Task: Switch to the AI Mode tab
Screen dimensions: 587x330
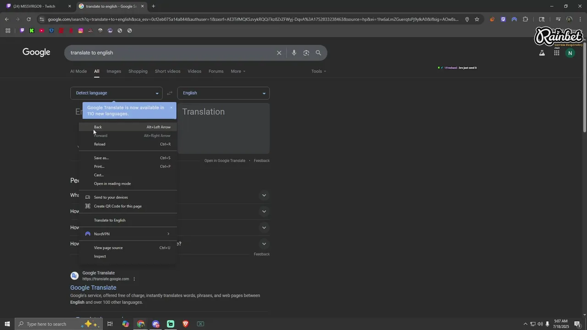Action: [78, 71]
